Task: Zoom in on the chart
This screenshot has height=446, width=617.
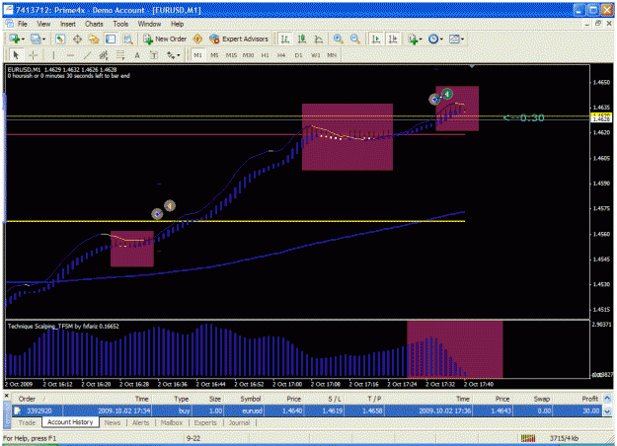Action: 338,38
